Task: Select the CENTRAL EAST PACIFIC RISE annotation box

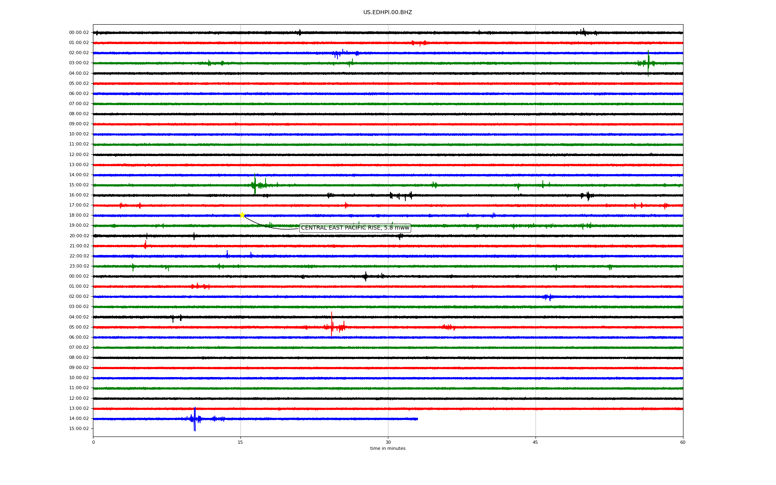Action: [x=355, y=228]
